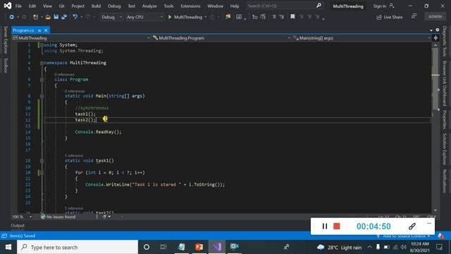451x254 pixels.
Task: Open the Properties side tab
Action: click(x=445, y=119)
